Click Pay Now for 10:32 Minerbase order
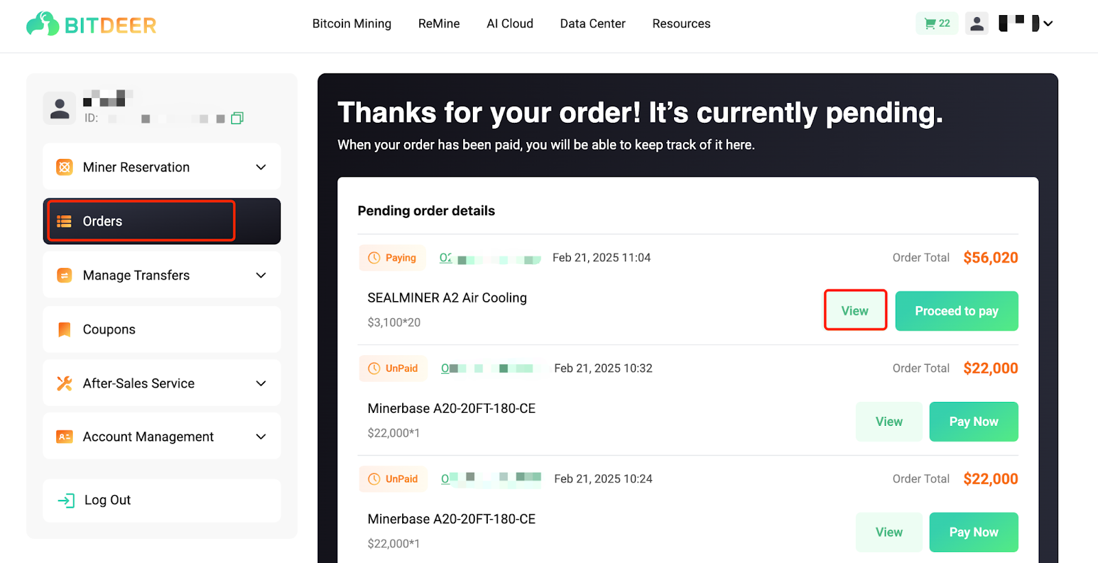Image resolution: width=1098 pixels, height=563 pixels. coord(974,422)
